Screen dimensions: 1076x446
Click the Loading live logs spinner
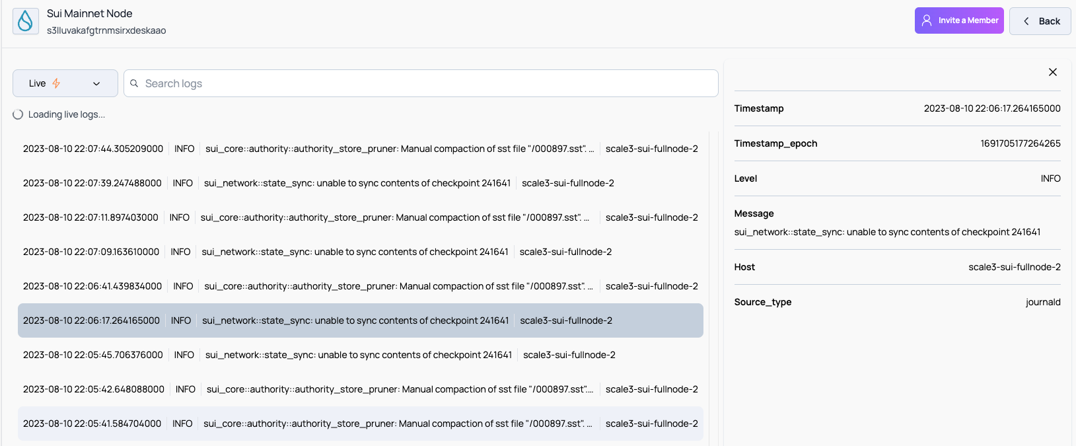tap(18, 114)
